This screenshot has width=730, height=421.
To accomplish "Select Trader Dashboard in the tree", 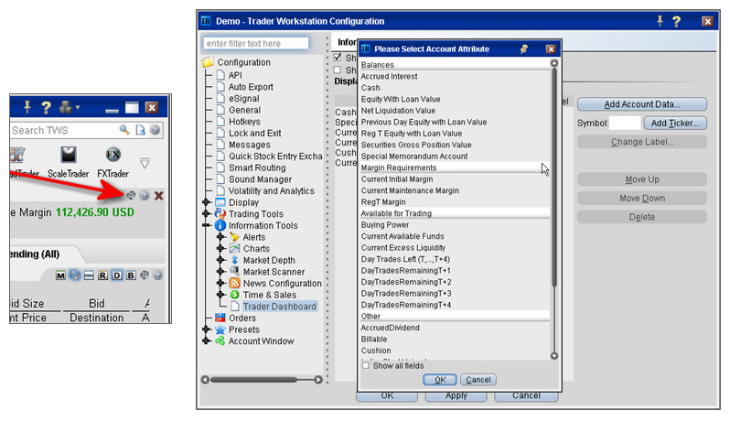I will pyautogui.click(x=279, y=307).
